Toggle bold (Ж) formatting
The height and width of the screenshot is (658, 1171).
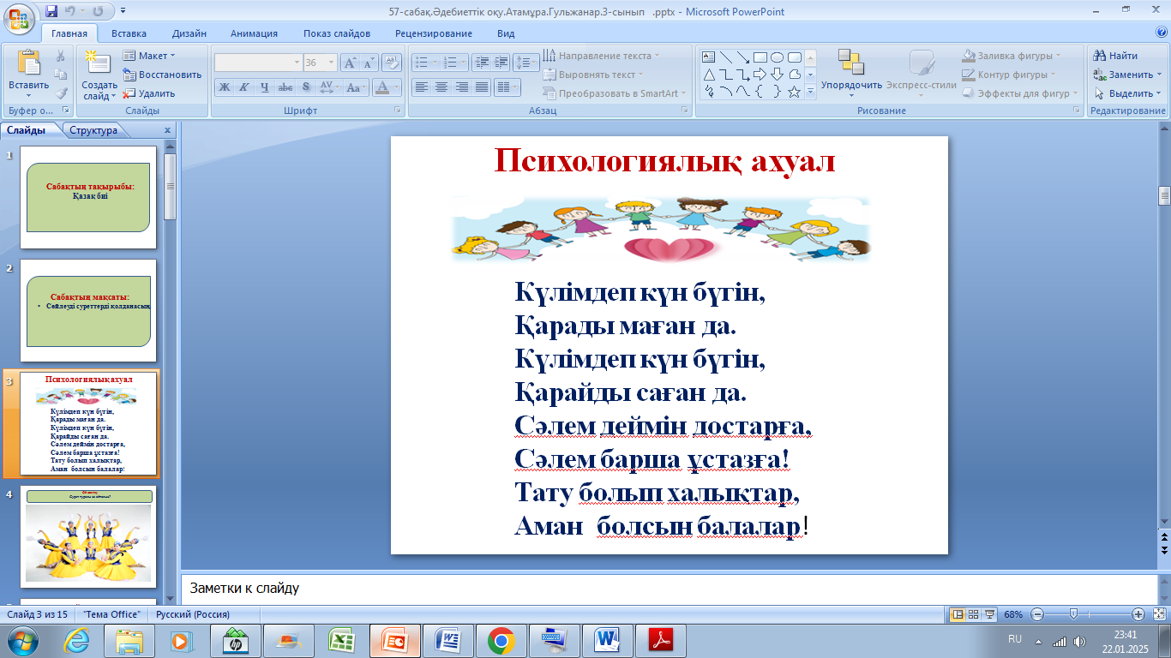point(224,87)
